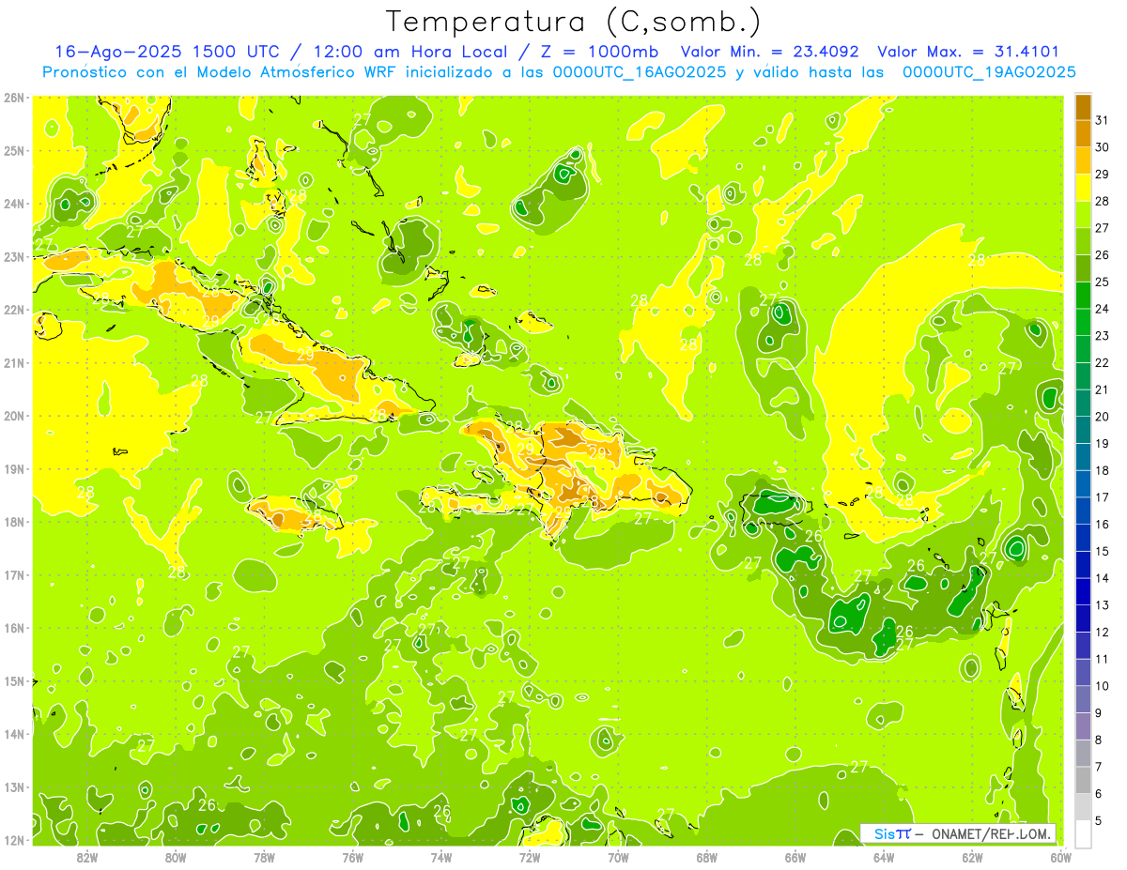The height and width of the screenshot is (870, 1127).
Task: Pick the dark brown swatch above legend 31
Action: click(1083, 107)
